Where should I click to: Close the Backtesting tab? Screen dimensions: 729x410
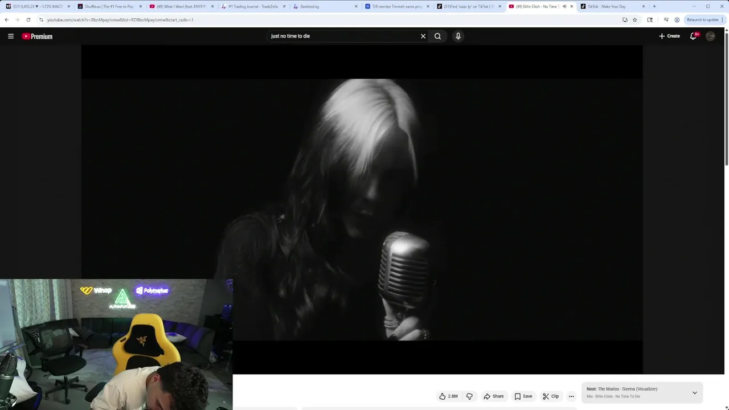(x=357, y=6)
